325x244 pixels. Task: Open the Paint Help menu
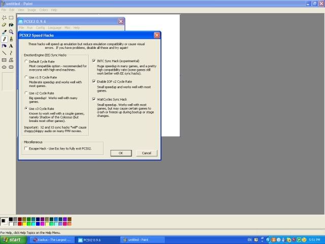54,10
